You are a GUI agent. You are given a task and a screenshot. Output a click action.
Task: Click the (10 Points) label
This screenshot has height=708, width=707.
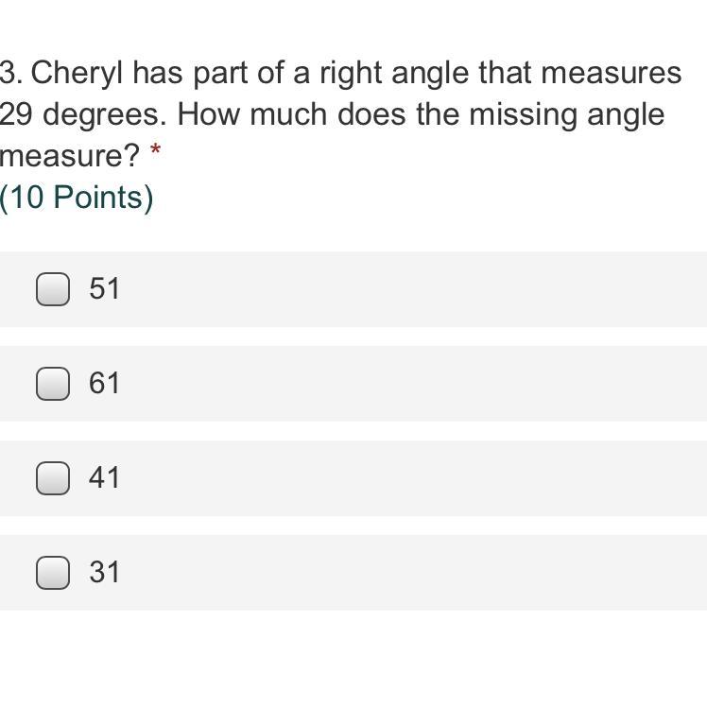point(77,198)
